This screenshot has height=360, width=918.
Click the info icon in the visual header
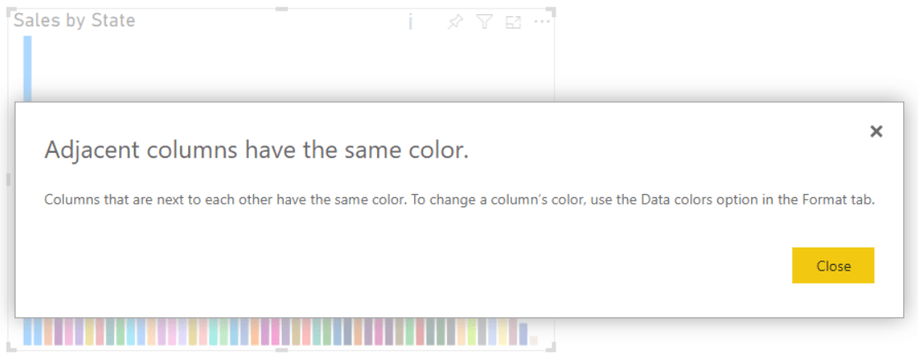pyautogui.click(x=410, y=22)
